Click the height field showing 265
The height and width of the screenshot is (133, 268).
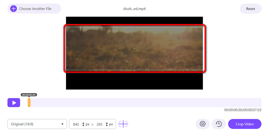tap(99, 124)
